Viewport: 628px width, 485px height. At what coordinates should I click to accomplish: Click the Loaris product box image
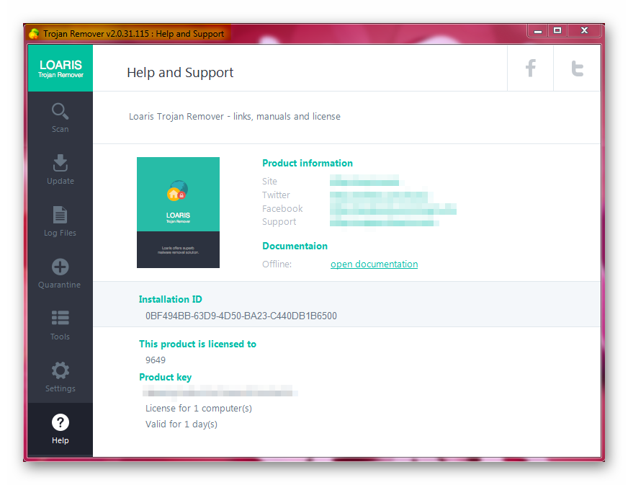click(178, 213)
